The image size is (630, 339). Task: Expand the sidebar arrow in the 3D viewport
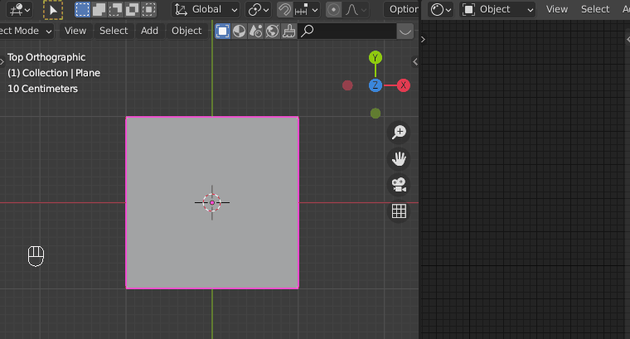[415, 61]
